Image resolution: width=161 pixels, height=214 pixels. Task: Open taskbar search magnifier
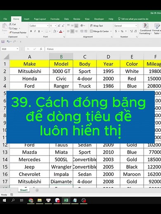click(13, 200)
